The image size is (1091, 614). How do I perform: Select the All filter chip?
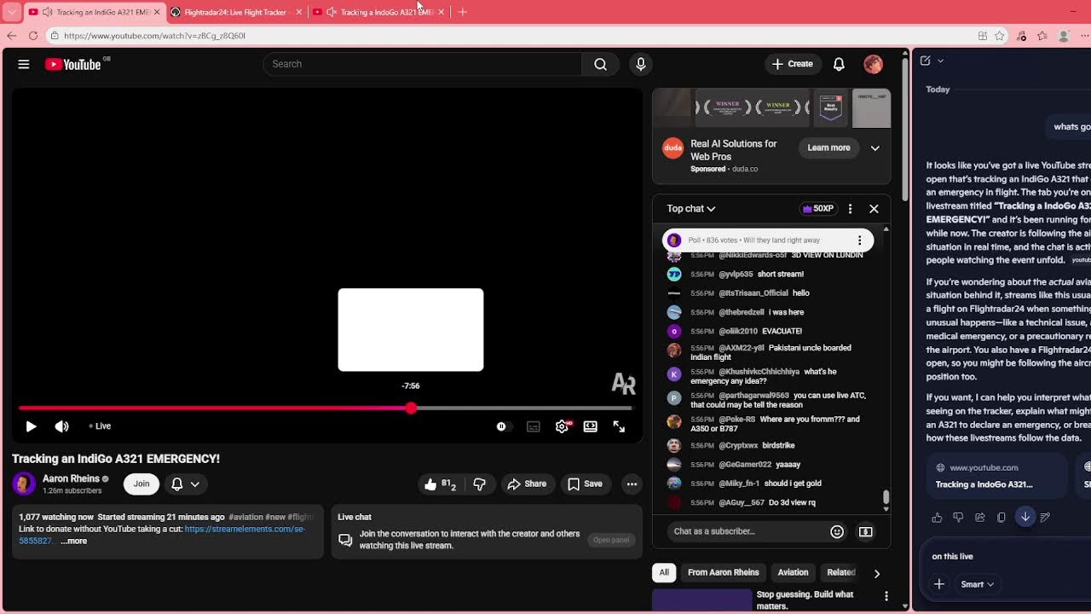coord(664,573)
